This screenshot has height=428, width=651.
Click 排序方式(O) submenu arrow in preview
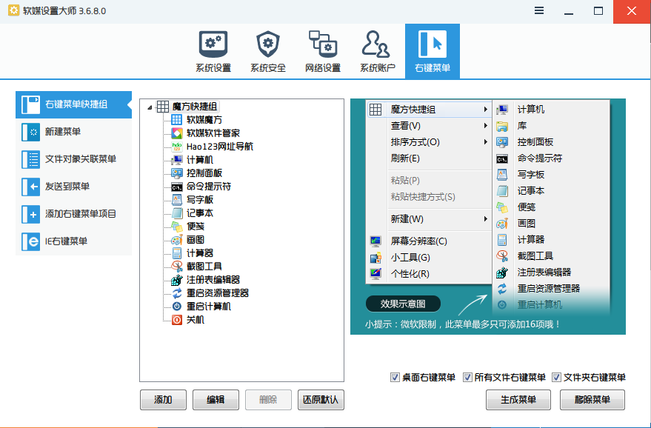(x=485, y=142)
